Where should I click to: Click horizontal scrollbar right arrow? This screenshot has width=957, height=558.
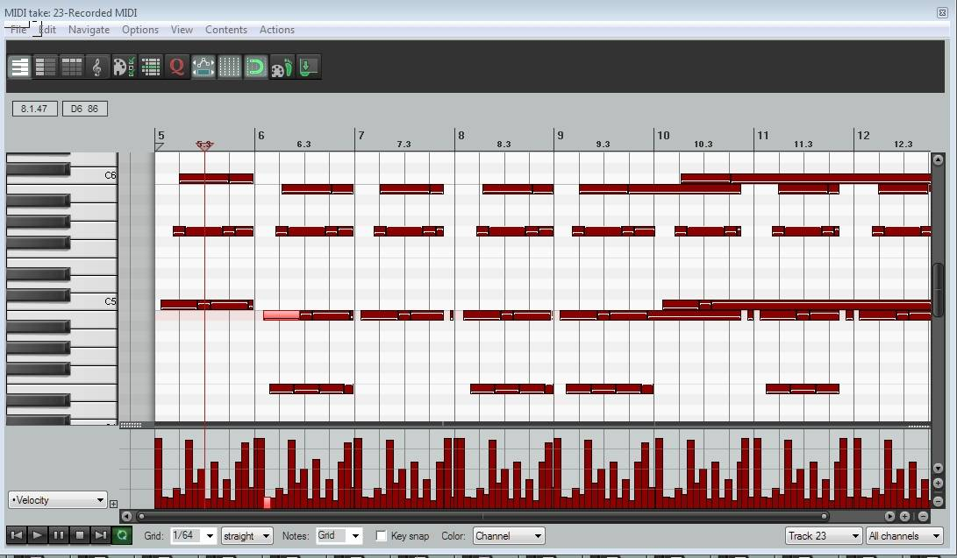[889, 516]
